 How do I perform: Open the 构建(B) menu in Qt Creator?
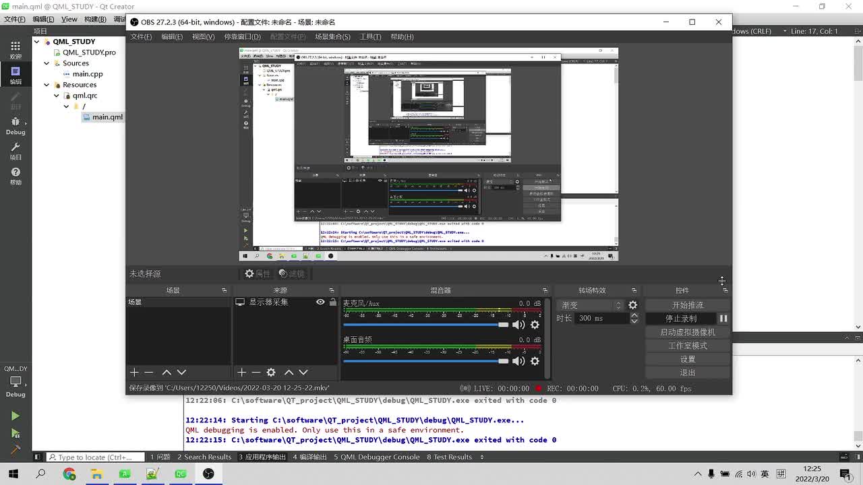coord(95,19)
